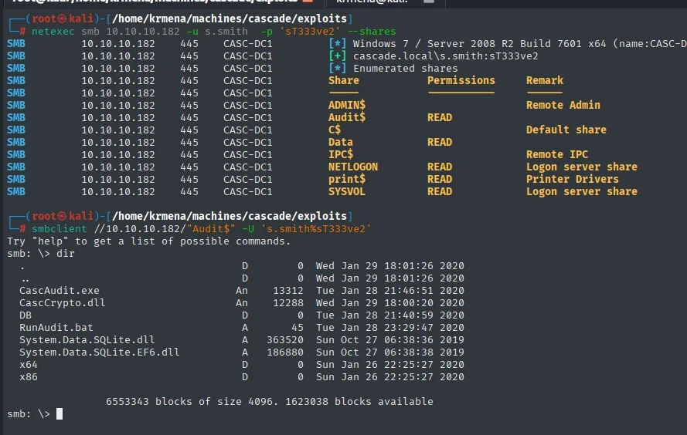Click the RunAudit.bat file name
687x435 pixels.
point(56,328)
